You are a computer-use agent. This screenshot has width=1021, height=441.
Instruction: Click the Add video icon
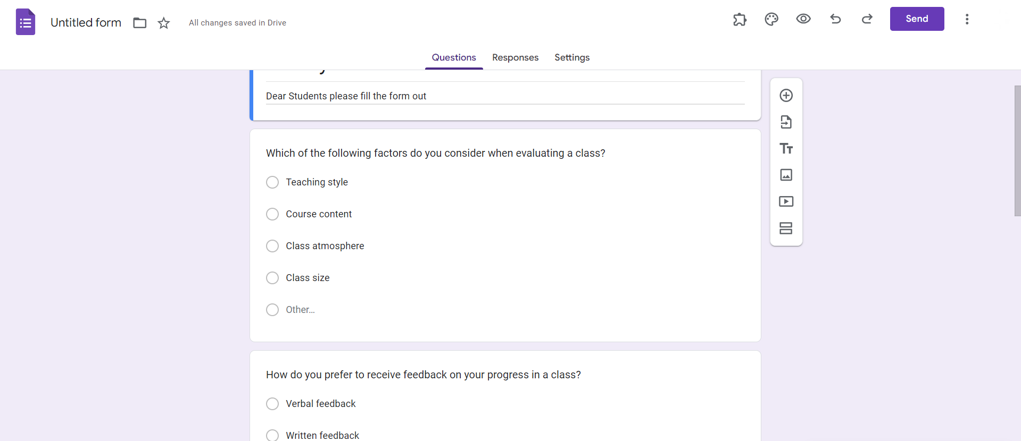point(786,201)
